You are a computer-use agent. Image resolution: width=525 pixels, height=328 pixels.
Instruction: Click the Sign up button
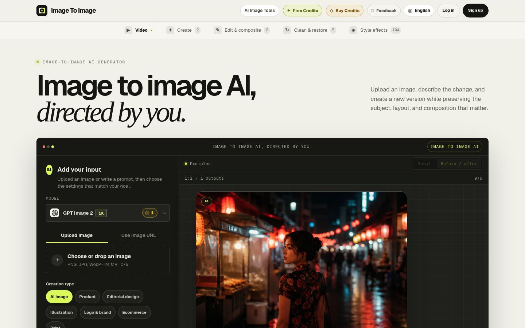[475, 11]
